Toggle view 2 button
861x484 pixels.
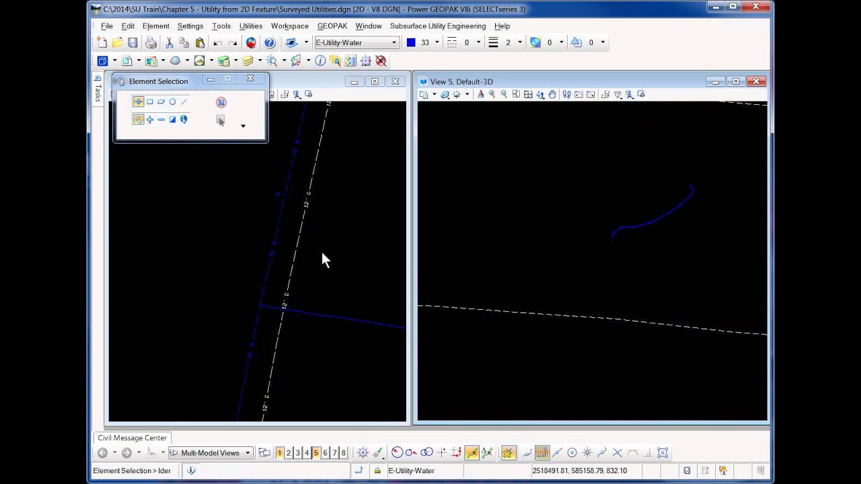coord(289,453)
